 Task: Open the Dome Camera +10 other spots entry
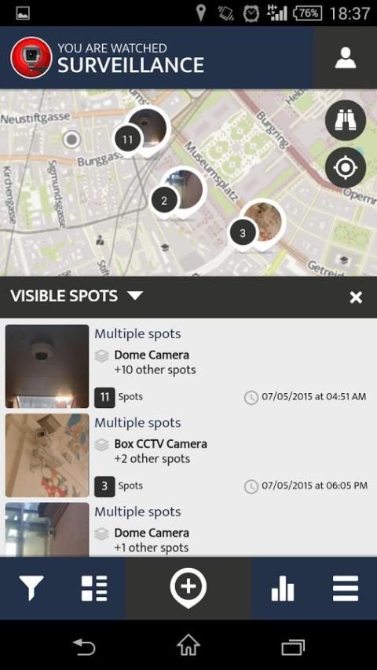point(188,366)
